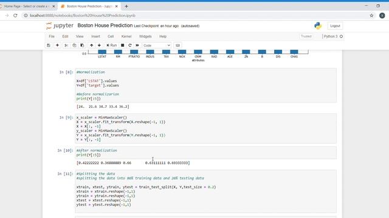Interrupt the kernel with stop icon
The height and width of the screenshot is (218, 389).
point(122,45)
